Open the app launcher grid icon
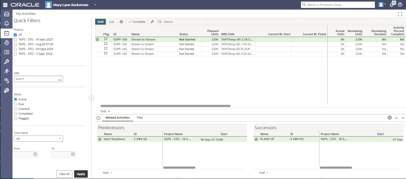The height and width of the screenshot is (179, 406). pos(5,5)
